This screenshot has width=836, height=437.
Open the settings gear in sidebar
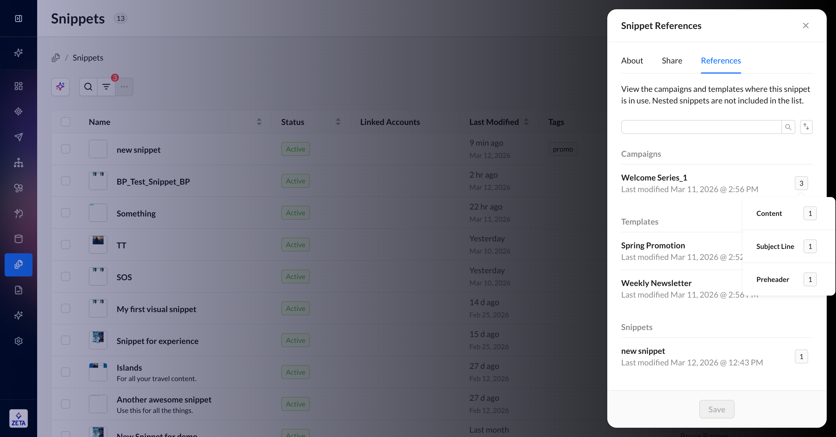click(19, 341)
